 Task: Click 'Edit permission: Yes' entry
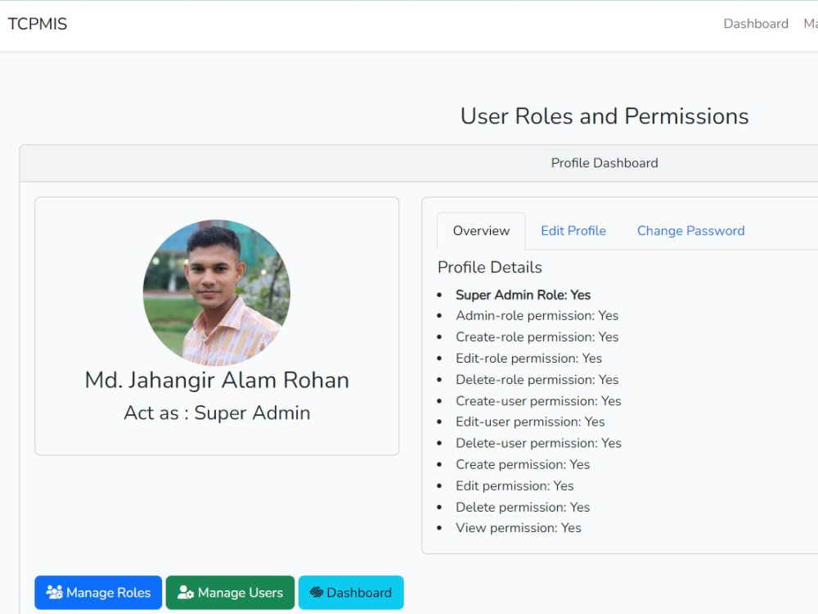515,485
